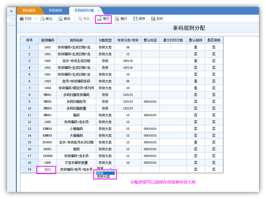The width and height of the screenshot is (266, 199).
Task: Click the Export (输出) icon
Action: 43,19
